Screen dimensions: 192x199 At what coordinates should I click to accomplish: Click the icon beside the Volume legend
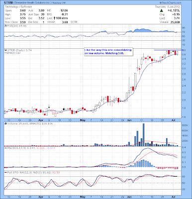(5, 123)
